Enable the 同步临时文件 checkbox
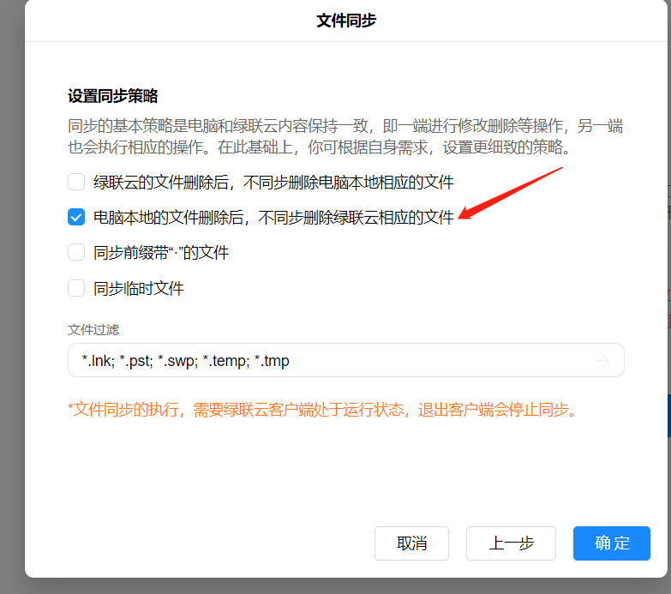The width and height of the screenshot is (671, 594). coord(76,288)
